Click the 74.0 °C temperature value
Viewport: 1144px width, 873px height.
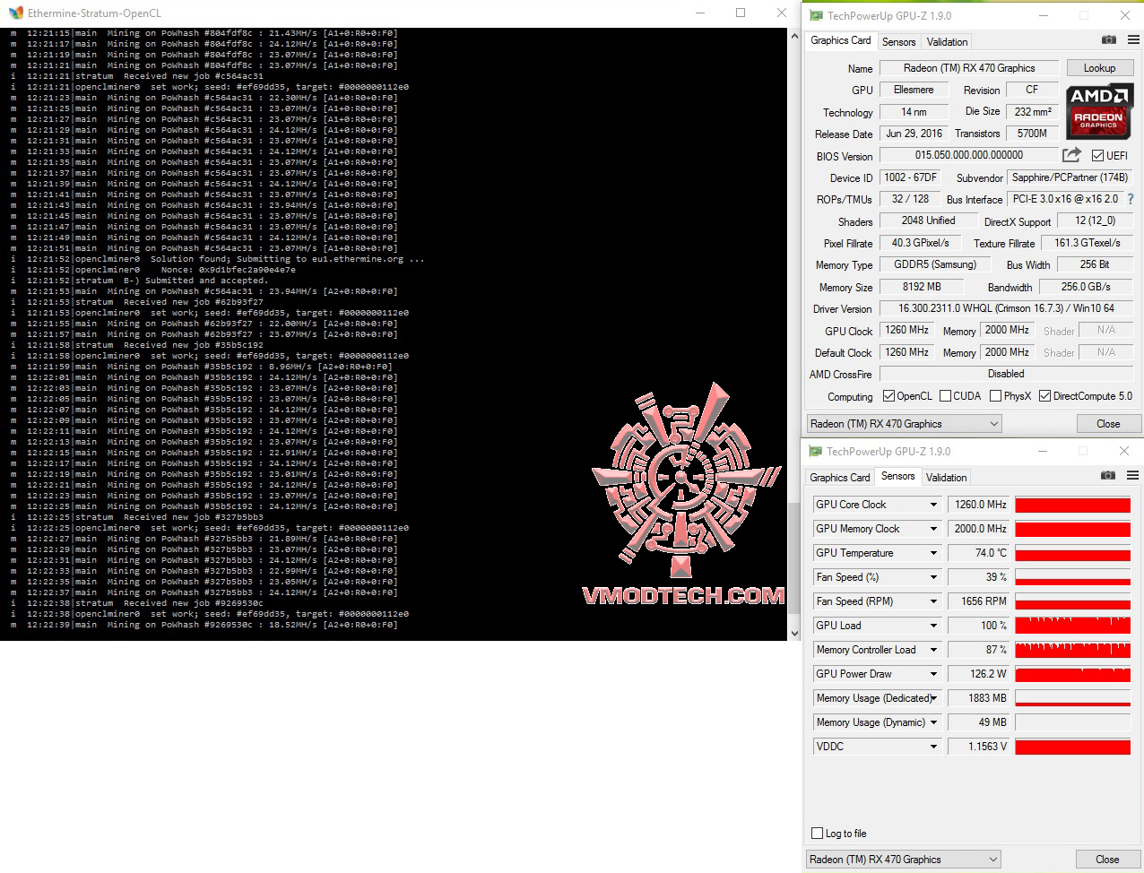click(x=979, y=553)
